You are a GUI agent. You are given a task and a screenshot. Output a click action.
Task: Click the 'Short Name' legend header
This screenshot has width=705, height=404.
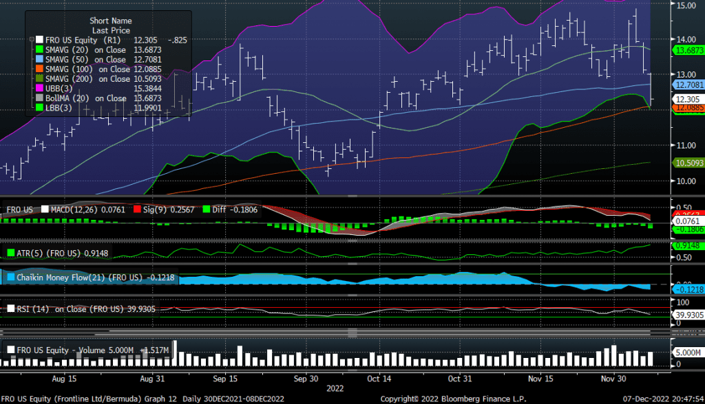click(111, 21)
